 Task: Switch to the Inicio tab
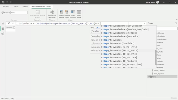click(x=16, y=7)
